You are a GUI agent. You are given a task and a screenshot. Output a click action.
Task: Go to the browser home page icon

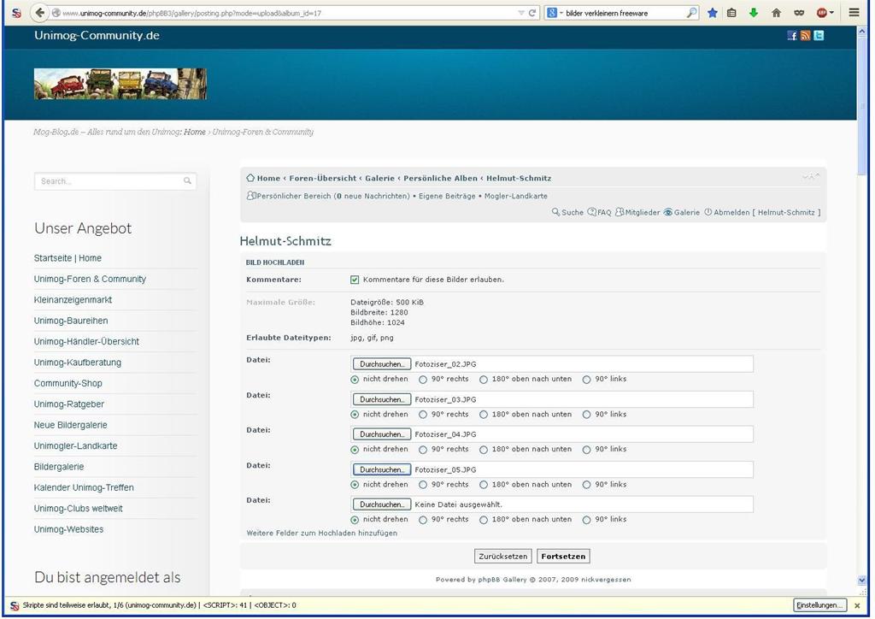pyautogui.click(x=776, y=13)
